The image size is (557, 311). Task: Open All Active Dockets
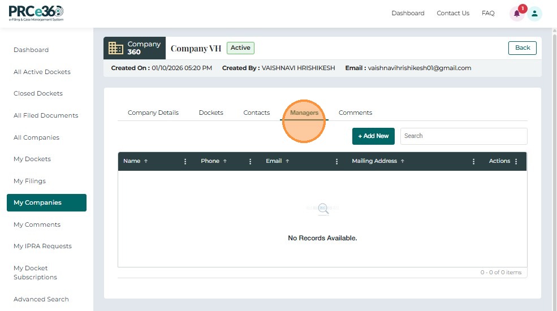point(42,72)
